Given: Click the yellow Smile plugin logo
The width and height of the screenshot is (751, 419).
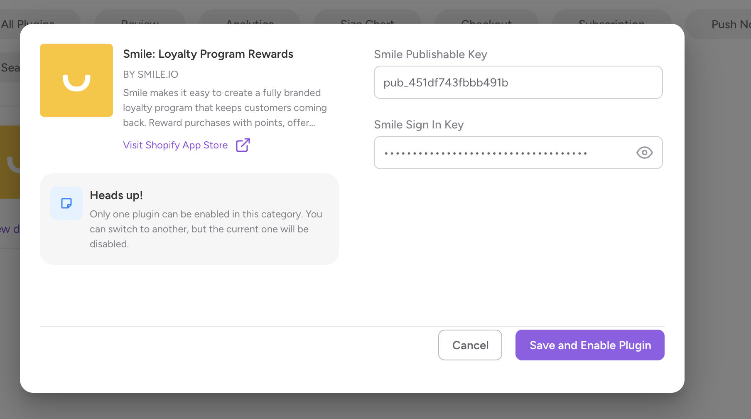Looking at the screenshot, I should point(76,80).
